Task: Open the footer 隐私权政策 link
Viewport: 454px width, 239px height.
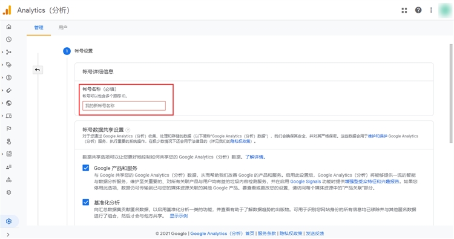Action: [291, 234]
